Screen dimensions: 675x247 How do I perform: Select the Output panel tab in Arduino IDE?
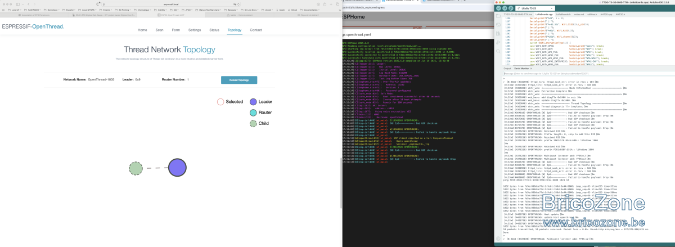click(507, 69)
